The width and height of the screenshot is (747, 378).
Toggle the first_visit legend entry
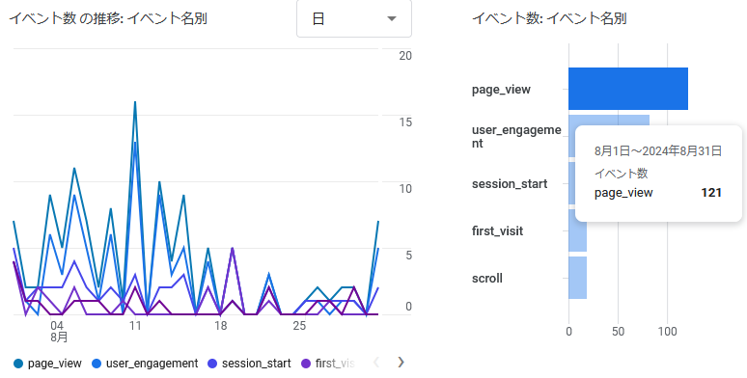tap(328, 364)
